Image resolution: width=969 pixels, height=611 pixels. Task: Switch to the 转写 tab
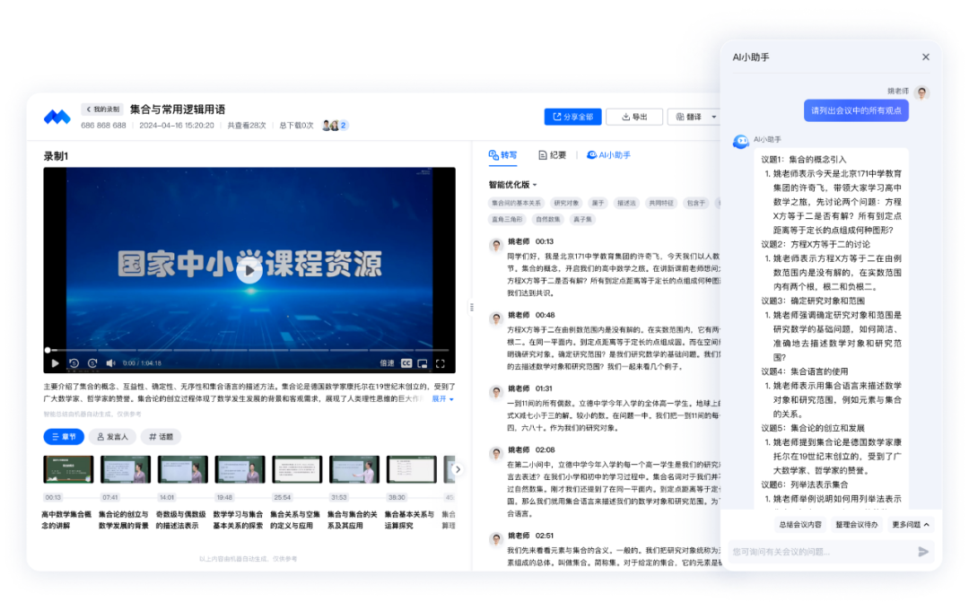502,155
